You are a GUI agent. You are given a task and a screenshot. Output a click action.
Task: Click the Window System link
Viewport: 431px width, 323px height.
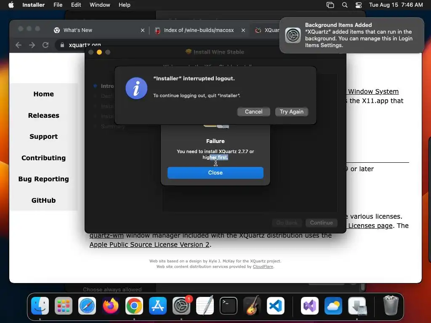coord(373,91)
